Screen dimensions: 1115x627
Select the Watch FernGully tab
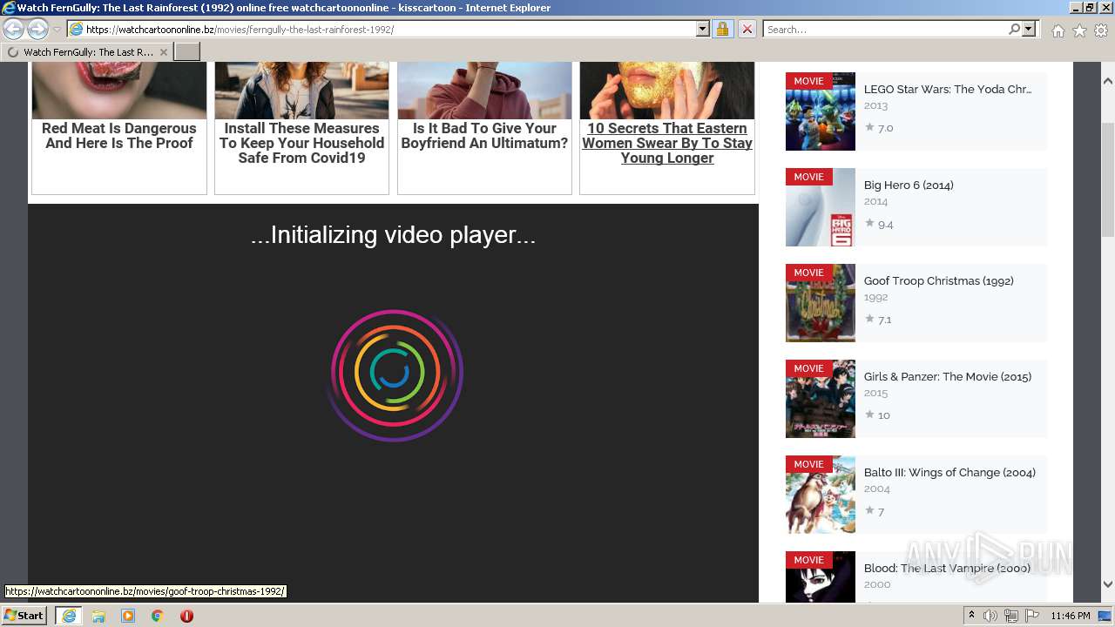point(87,52)
